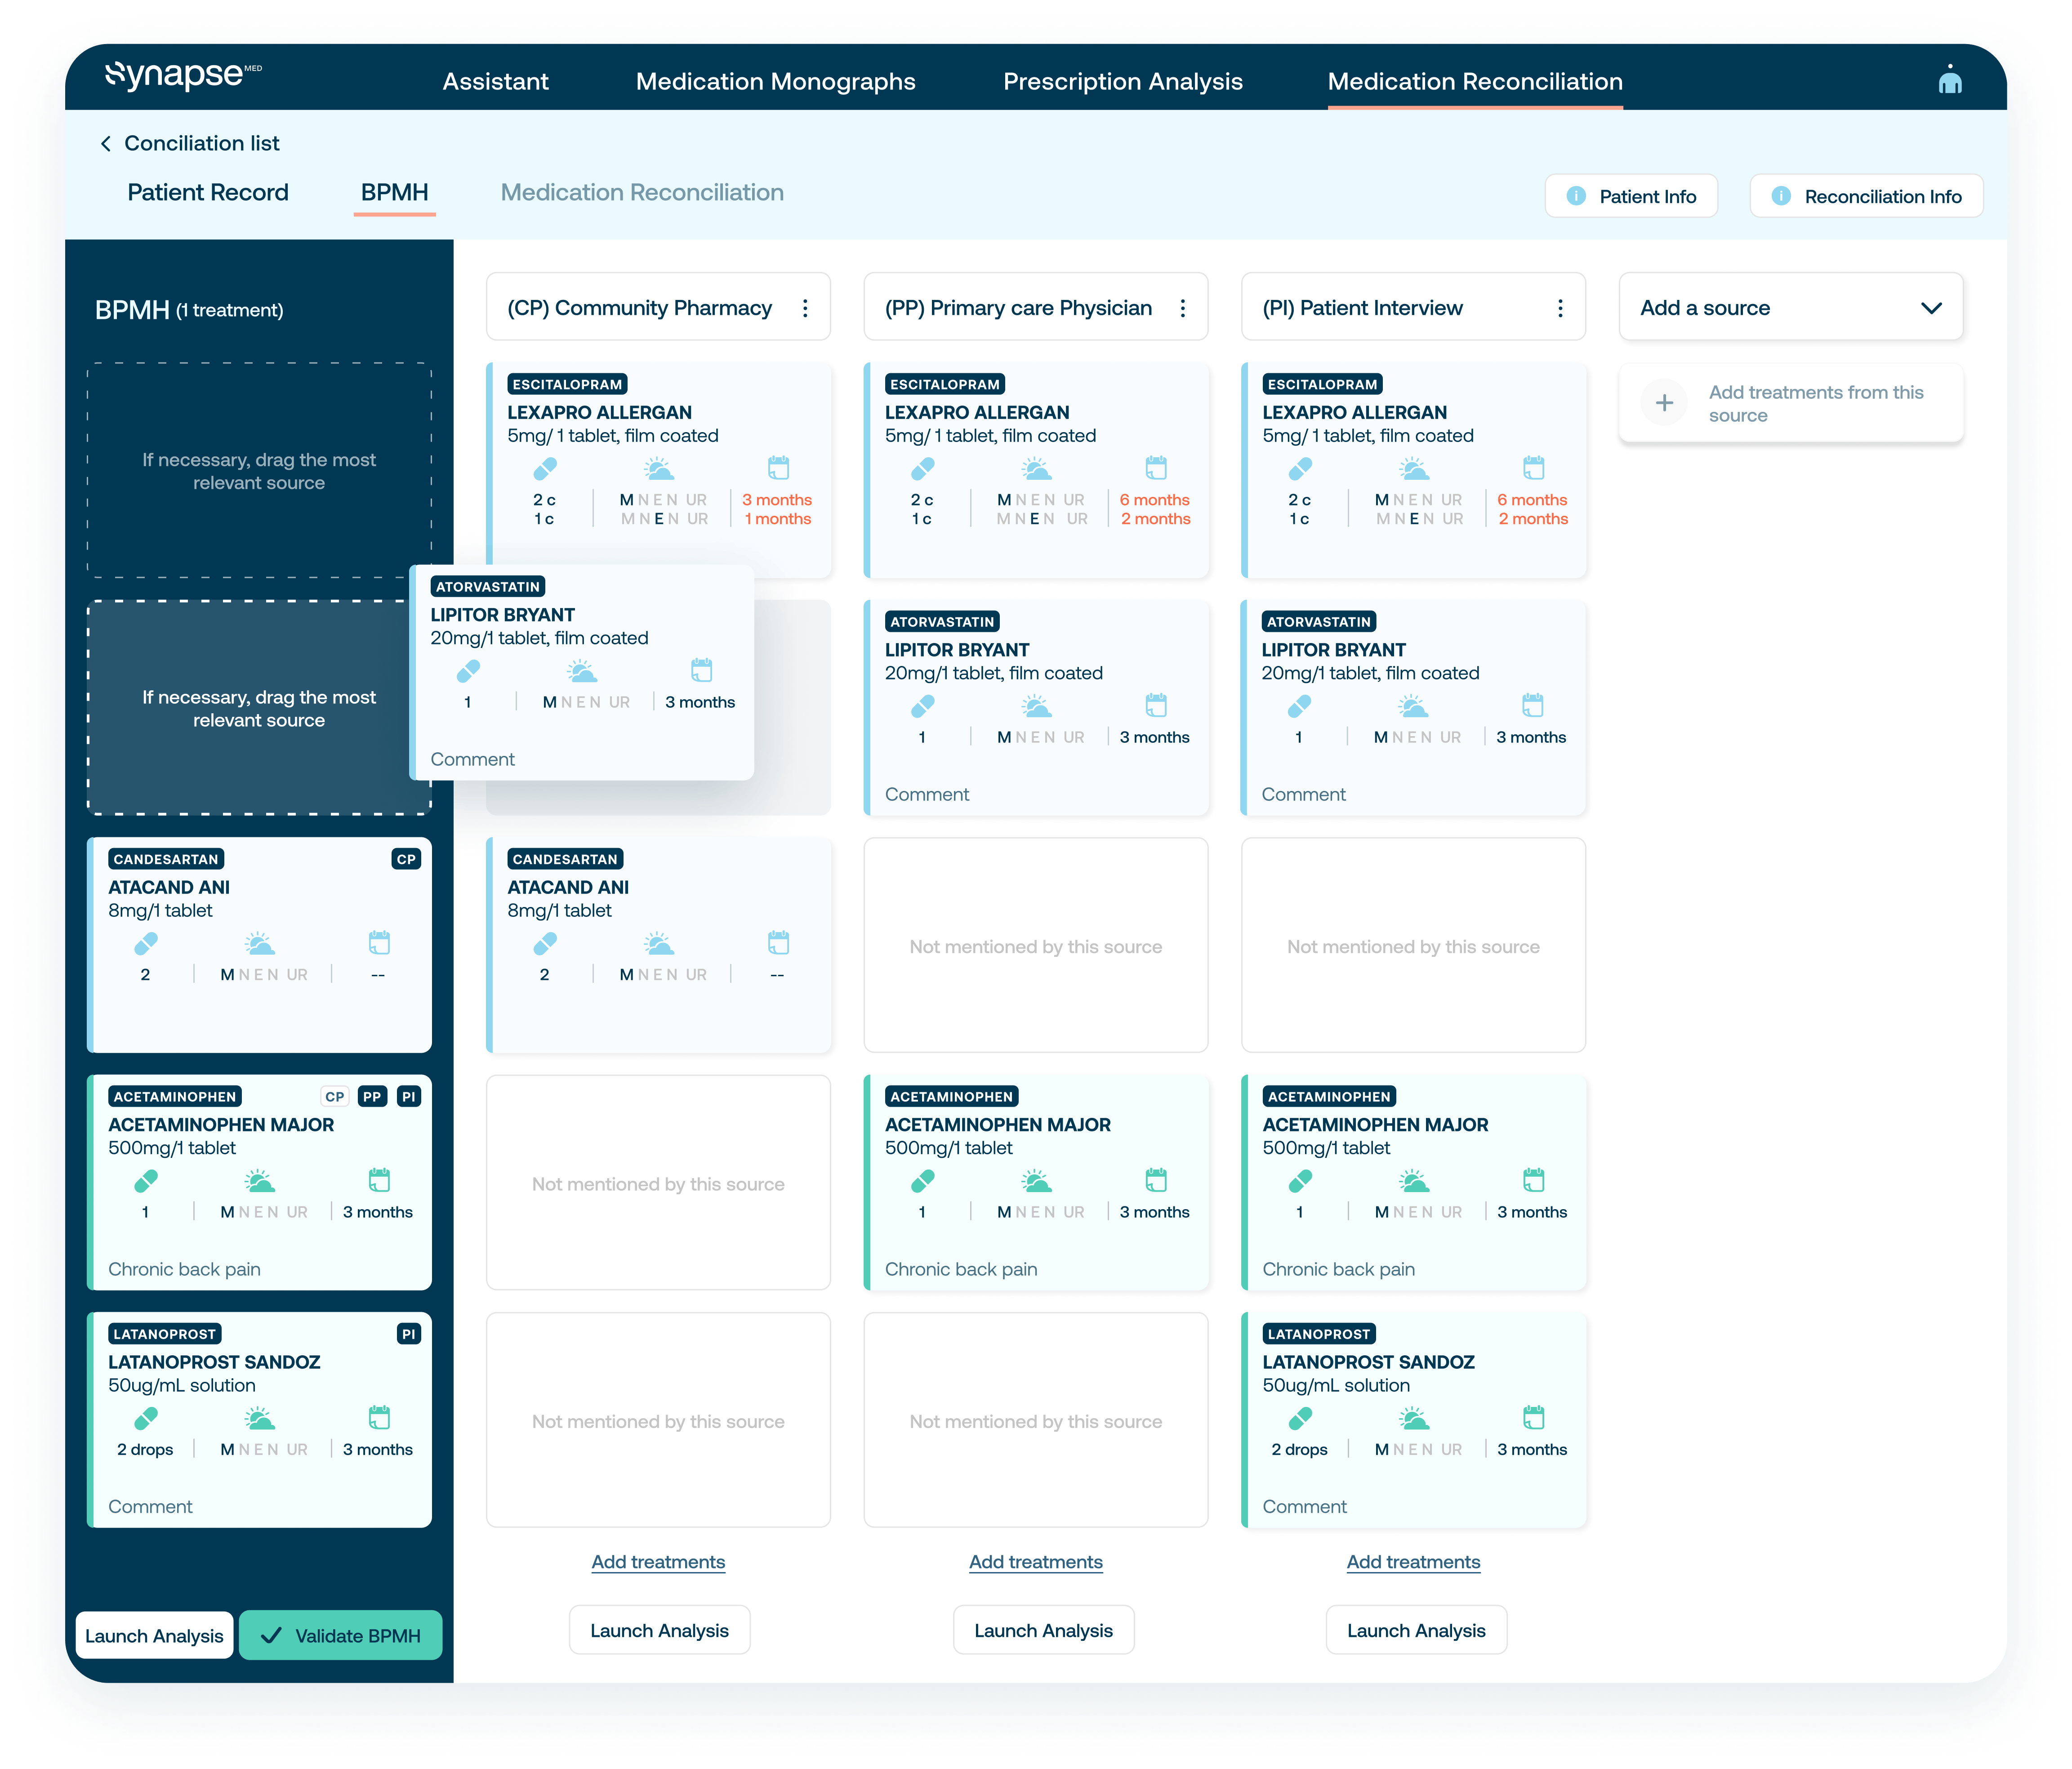
Task: Click 'Chronic back pain' on Patient Interview Acetaminophen card
Action: (x=1338, y=1269)
